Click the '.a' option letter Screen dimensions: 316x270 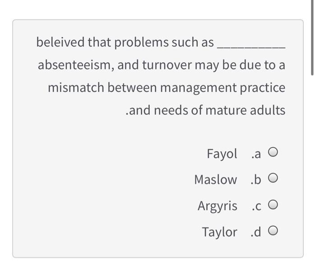pyautogui.click(x=256, y=154)
